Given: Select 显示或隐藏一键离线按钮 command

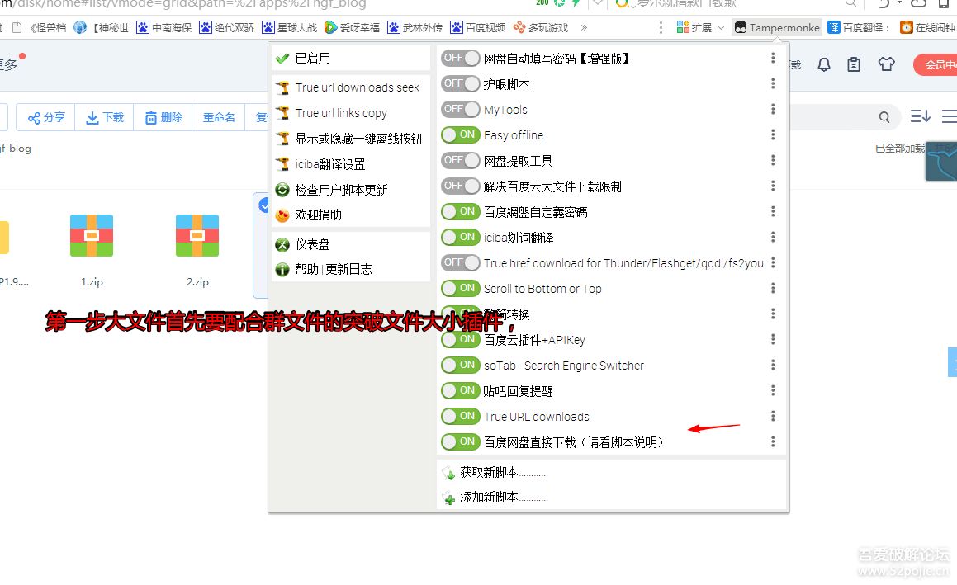Looking at the screenshot, I should pyautogui.click(x=350, y=139).
